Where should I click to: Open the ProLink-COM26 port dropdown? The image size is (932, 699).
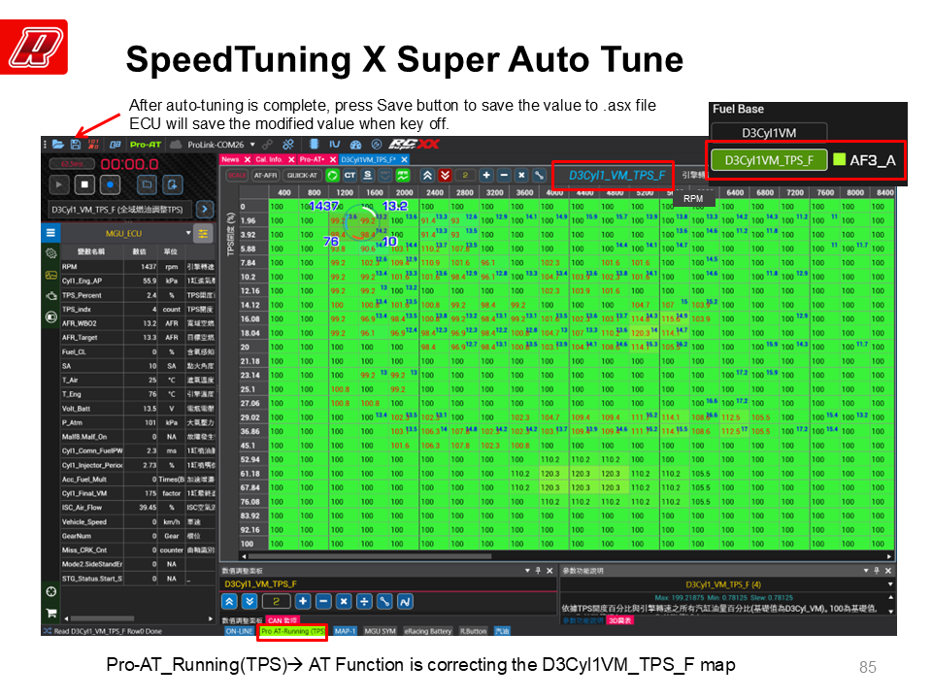252,145
